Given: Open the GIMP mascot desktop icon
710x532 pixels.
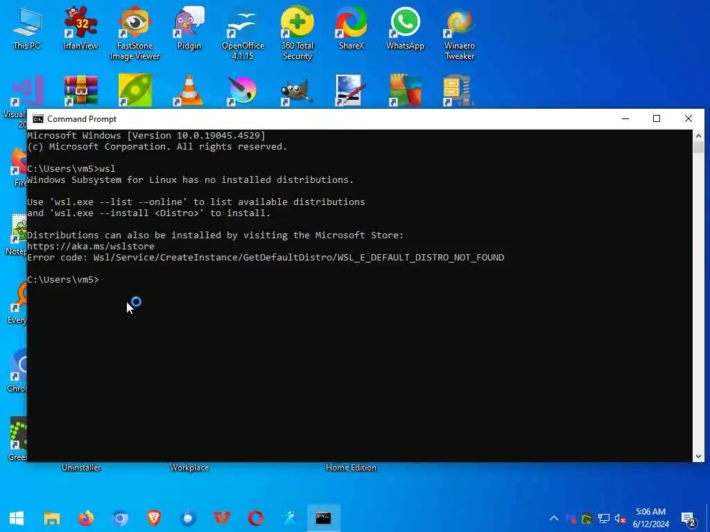Looking at the screenshot, I should 297,91.
